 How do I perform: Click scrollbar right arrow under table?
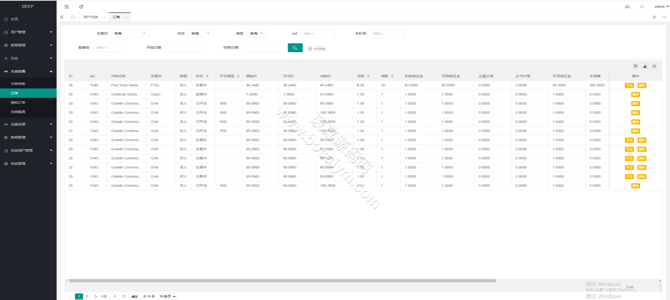click(660, 281)
